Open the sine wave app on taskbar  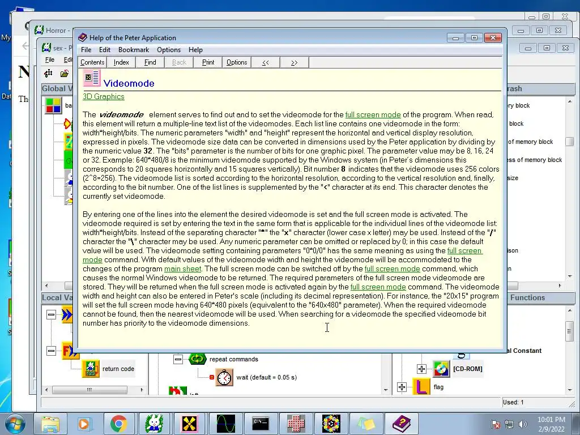[225, 424]
